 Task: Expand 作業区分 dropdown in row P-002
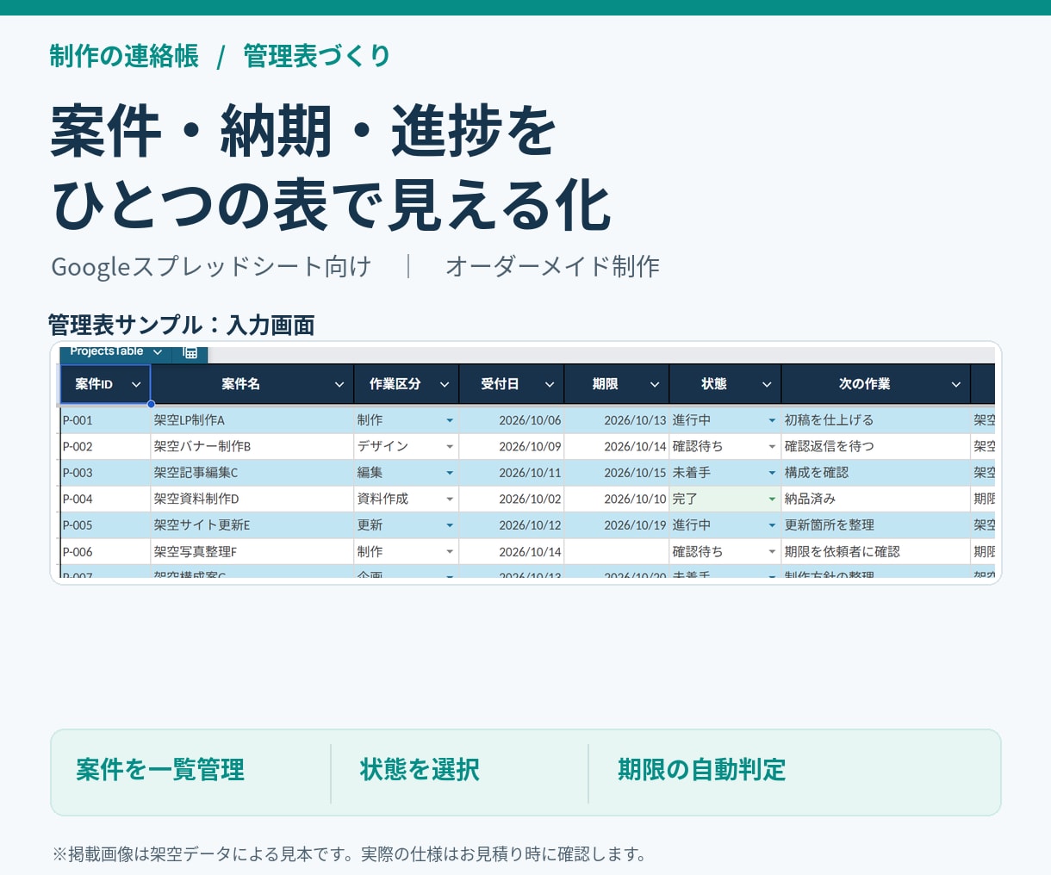point(450,446)
